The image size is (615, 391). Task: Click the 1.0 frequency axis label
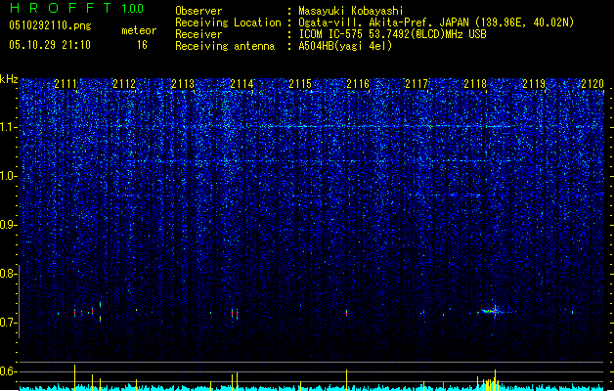coord(9,176)
